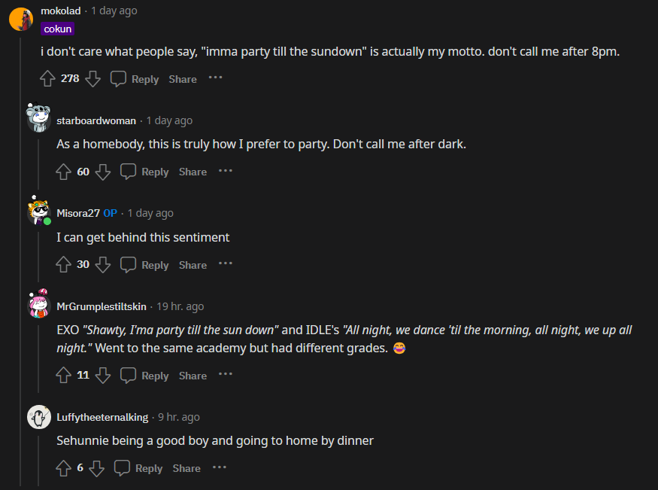Click starboardwoman's panda avatar
The height and width of the screenshot is (490, 658).
tap(38, 119)
